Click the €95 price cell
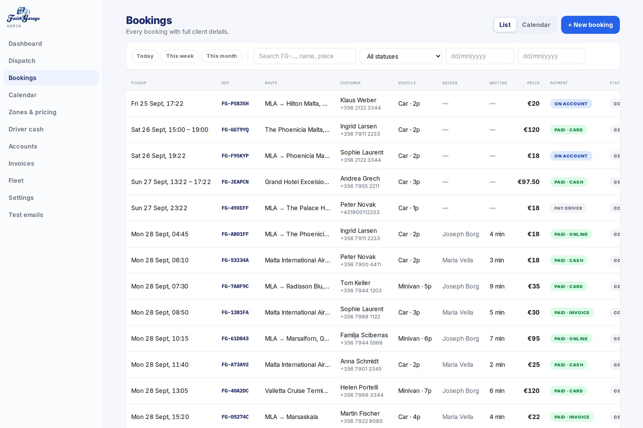This screenshot has height=428, width=643. pyautogui.click(x=533, y=338)
